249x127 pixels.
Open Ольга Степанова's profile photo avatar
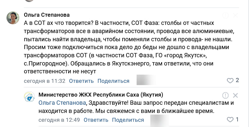13,18
